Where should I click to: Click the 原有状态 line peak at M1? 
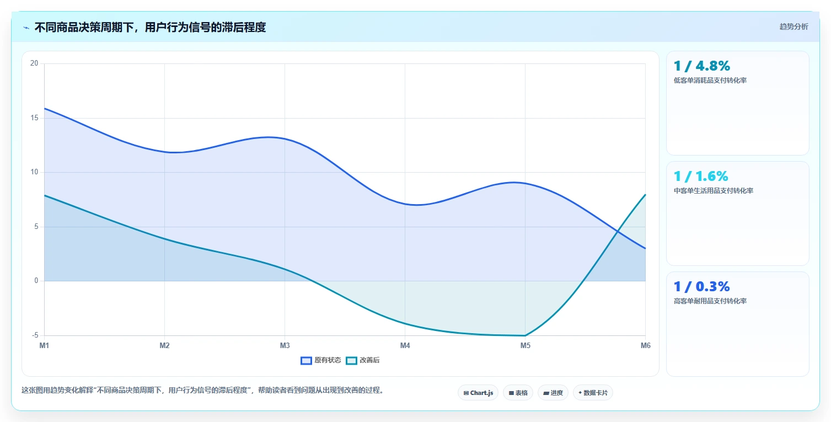tap(45, 108)
